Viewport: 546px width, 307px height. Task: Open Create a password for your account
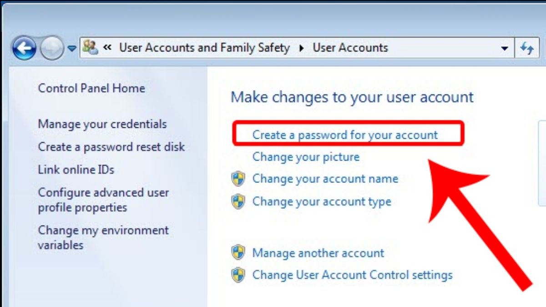point(345,135)
